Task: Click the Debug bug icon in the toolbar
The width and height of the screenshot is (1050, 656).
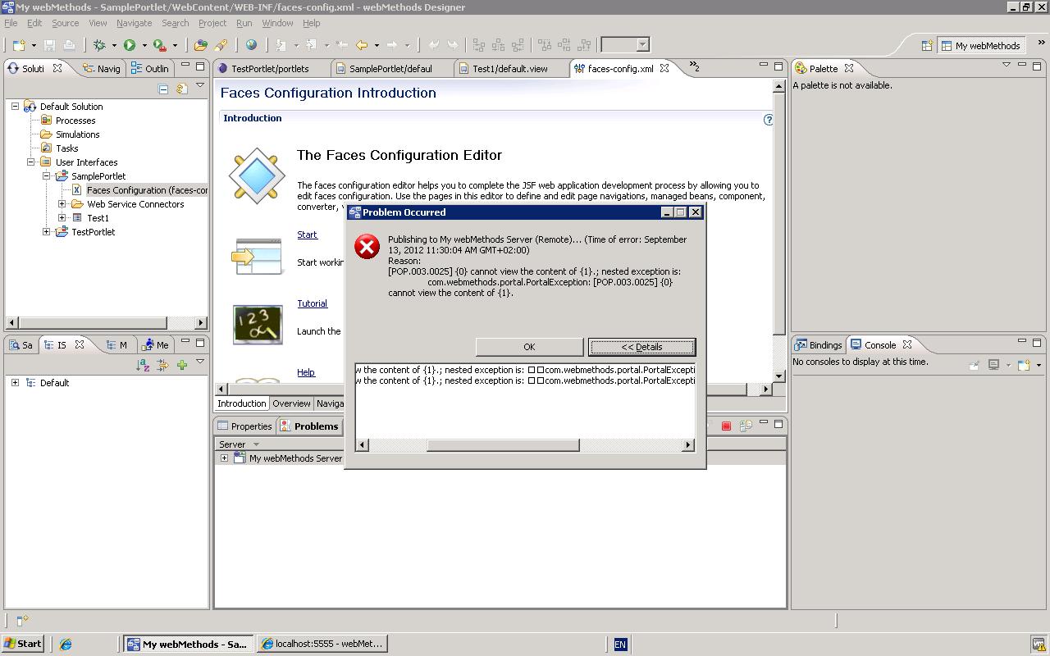Action: 99,45
